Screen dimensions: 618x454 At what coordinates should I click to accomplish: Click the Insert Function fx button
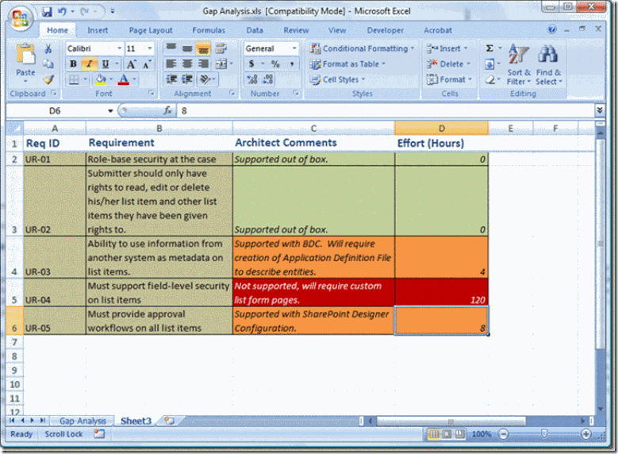pyautogui.click(x=167, y=111)
